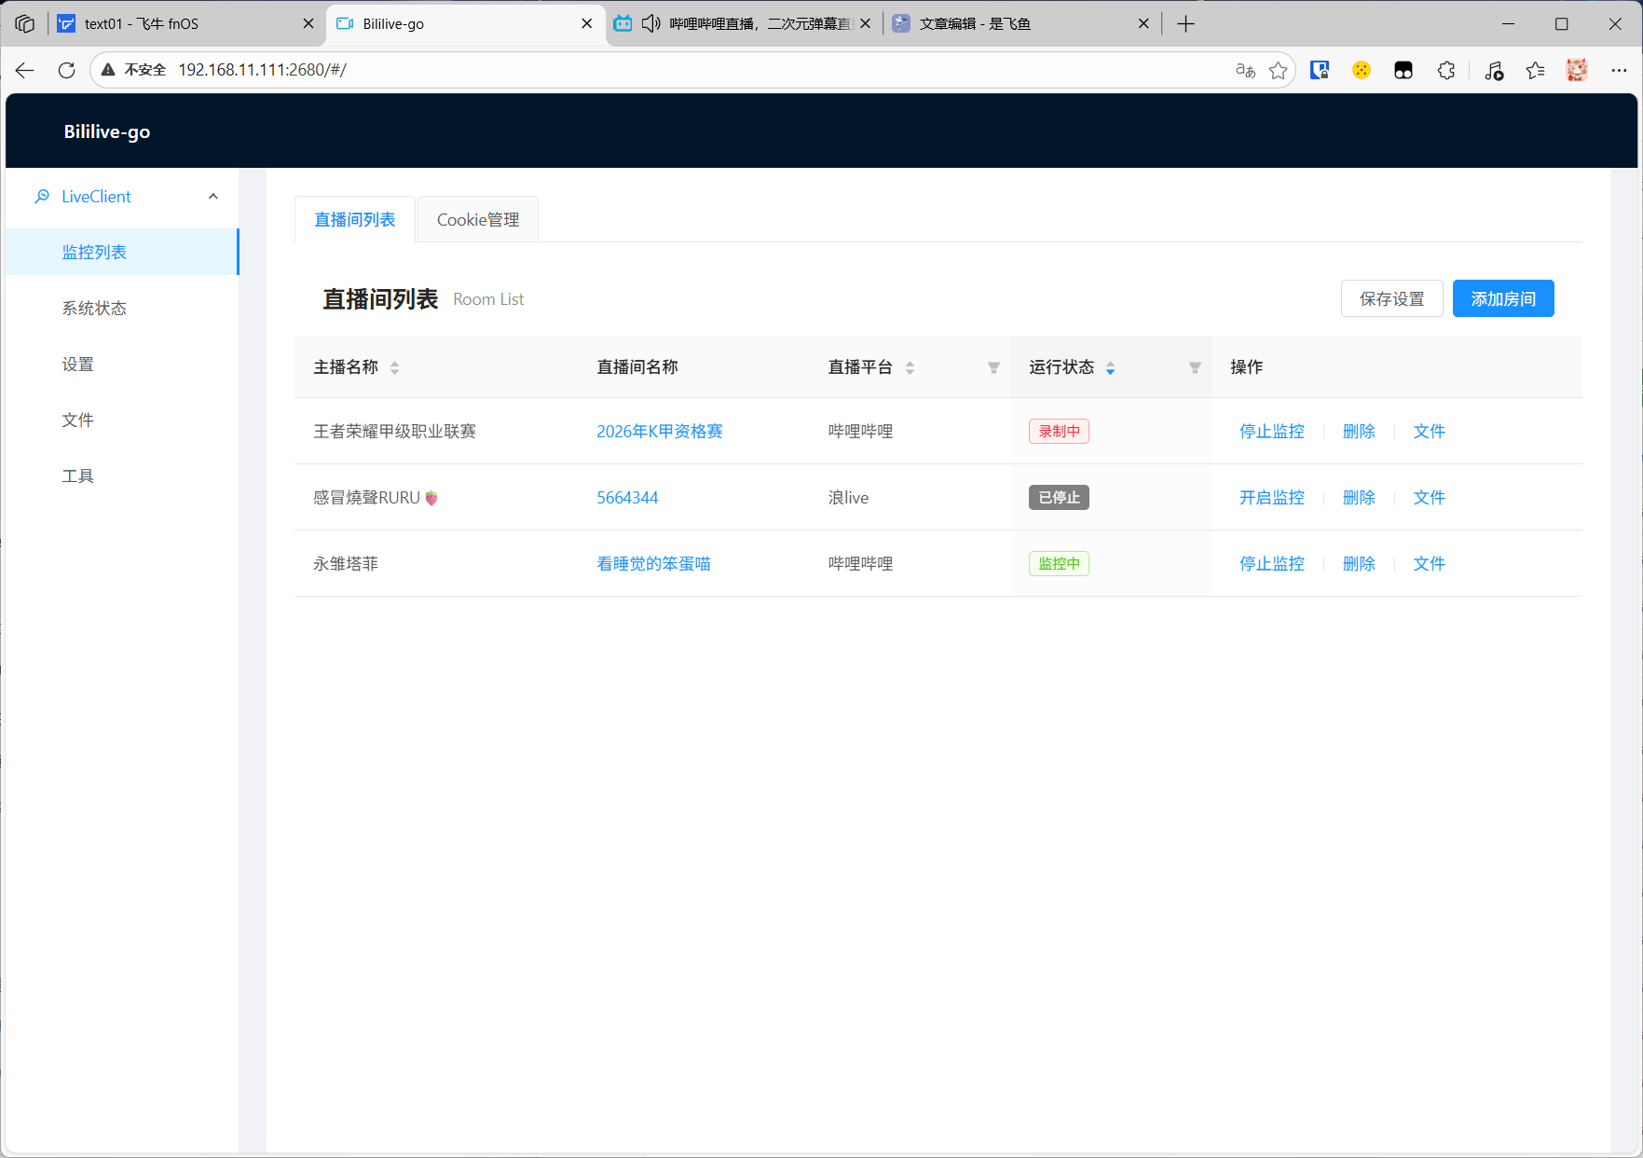Stop monitoring 王者荣耀甲级职业联赛 room
The height and width of the screenshot is (1158, 1643).
click(1271, 431)
